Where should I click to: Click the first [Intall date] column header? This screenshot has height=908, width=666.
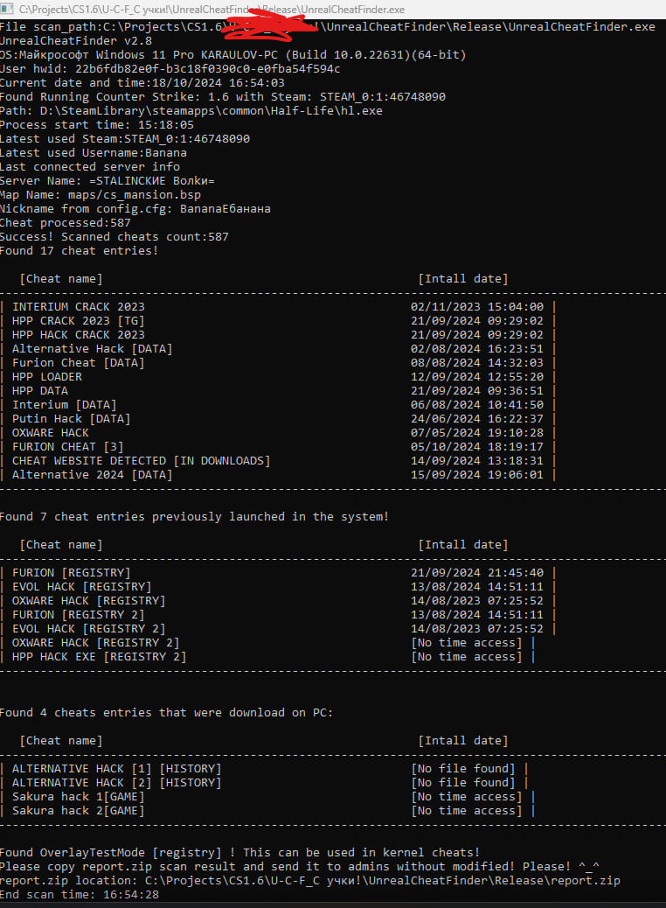463,279
